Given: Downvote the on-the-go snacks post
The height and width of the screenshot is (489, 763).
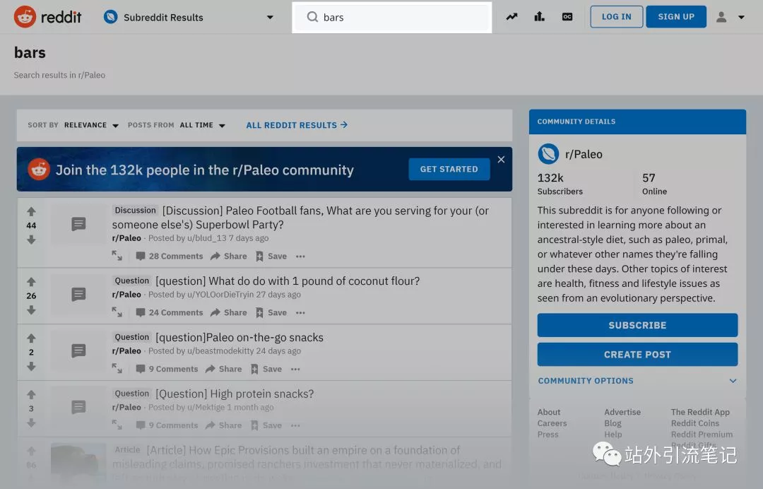Looking at the screenshot, I should tap(31, 366).
